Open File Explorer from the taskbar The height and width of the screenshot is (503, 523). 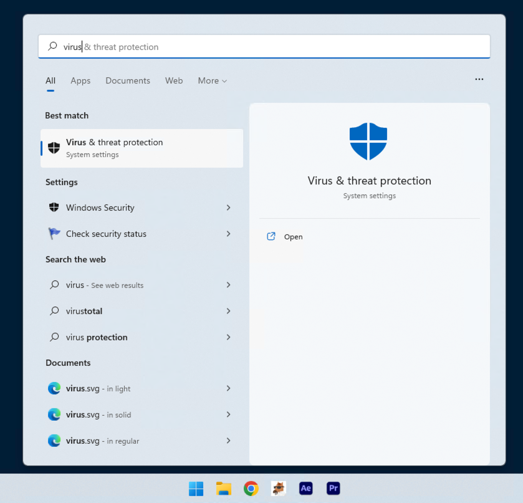pos(224,488)
